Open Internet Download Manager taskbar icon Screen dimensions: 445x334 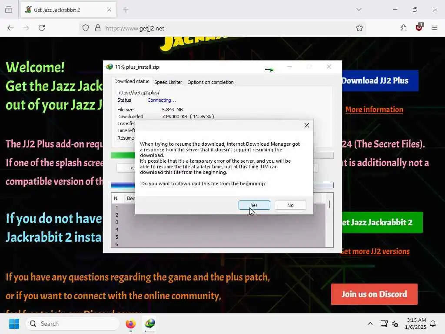point(149,324)
